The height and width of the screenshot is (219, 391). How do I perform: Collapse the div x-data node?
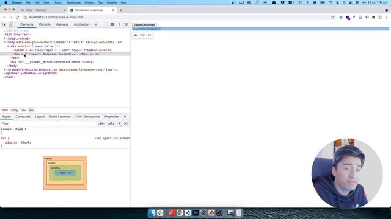coord(8,46)
